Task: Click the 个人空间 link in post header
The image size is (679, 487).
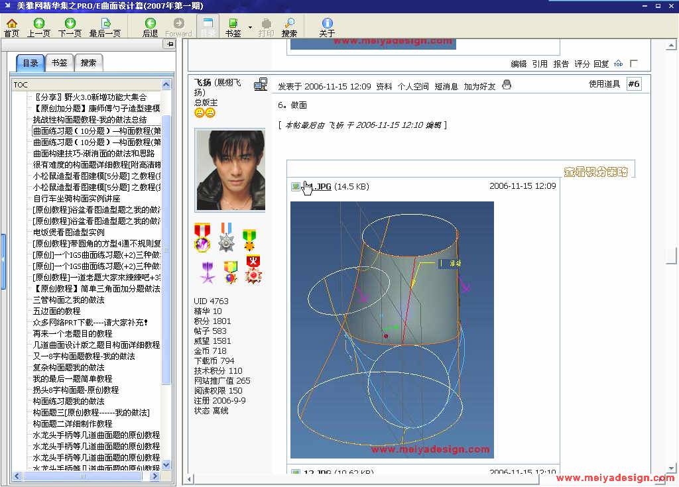Action: 413,86
